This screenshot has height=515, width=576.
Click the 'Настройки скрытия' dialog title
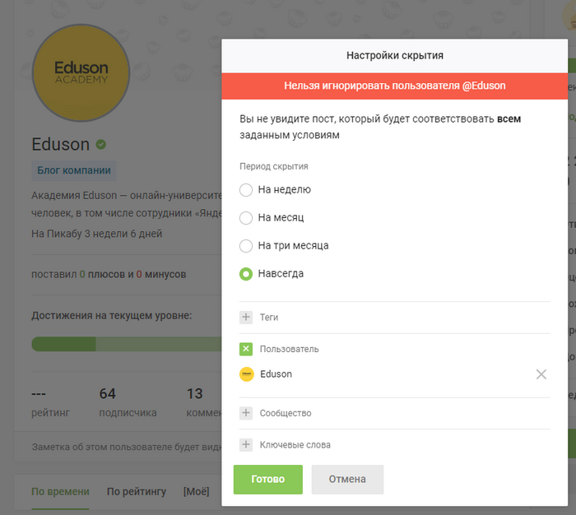tap(395, 55)
